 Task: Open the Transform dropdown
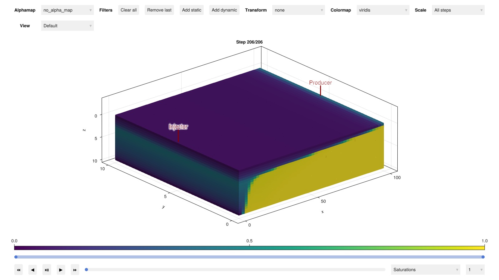(298, 10)
